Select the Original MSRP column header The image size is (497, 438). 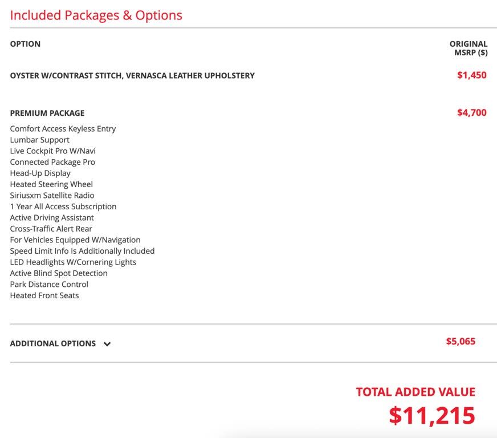[x=469, y=48]
